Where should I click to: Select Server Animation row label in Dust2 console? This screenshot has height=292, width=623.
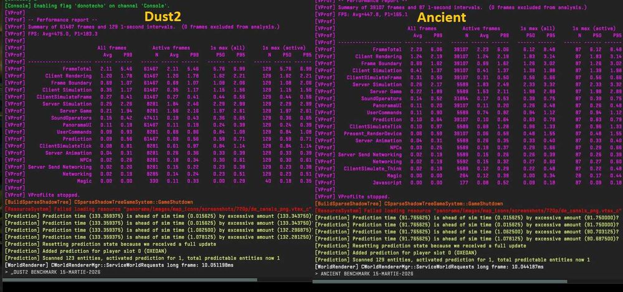coord(69,153)
